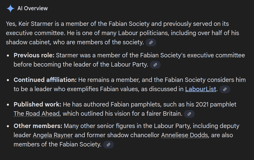The image size is (254, 160).
Task: Open source link icon for Published work
Action: click(189, 114)
